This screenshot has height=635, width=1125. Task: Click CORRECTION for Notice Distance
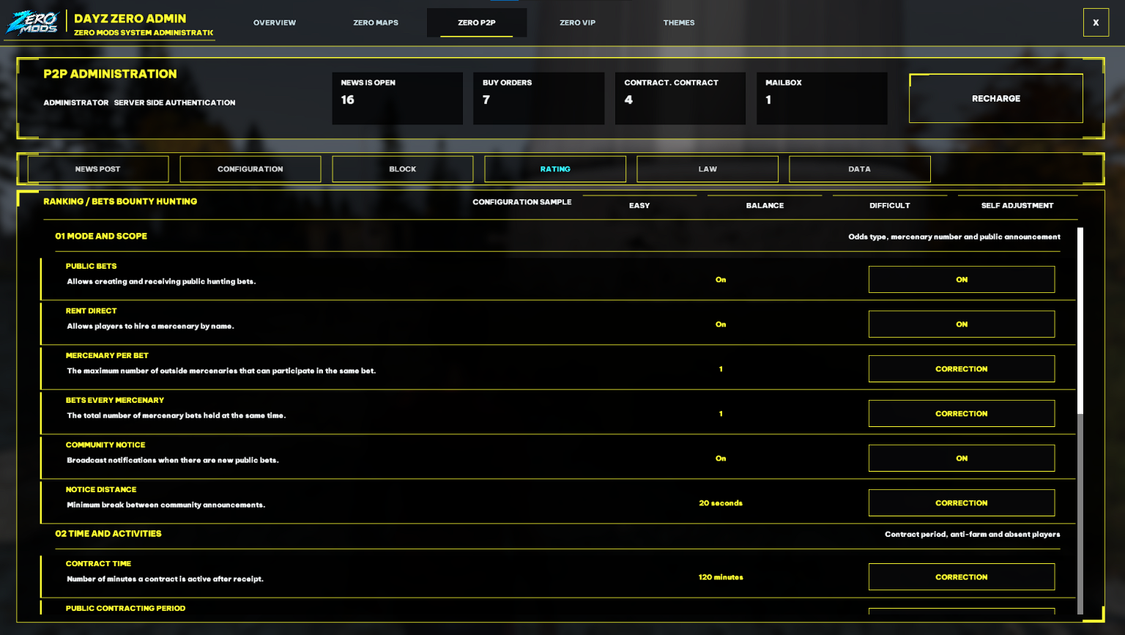tap(962, 503)
